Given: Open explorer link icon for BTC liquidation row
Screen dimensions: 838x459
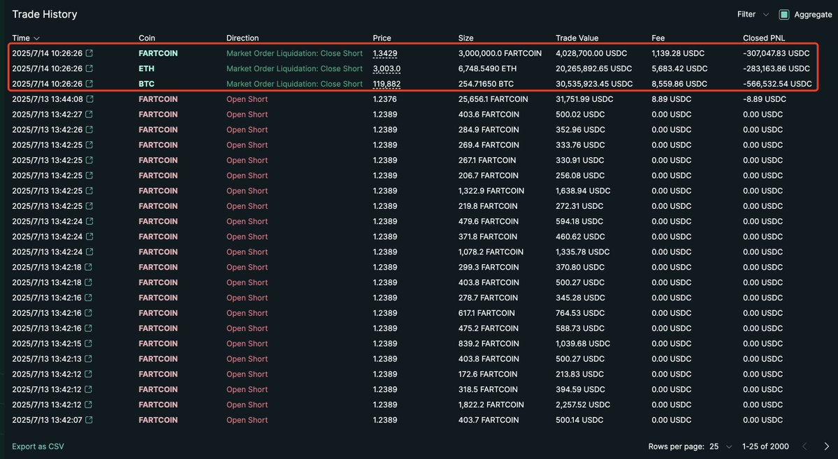Looking at the screenshot, I should [x=89, y=84].
